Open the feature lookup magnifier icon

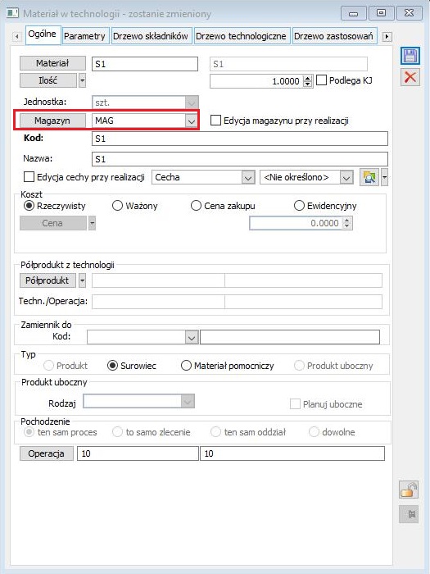click(369, 178)
